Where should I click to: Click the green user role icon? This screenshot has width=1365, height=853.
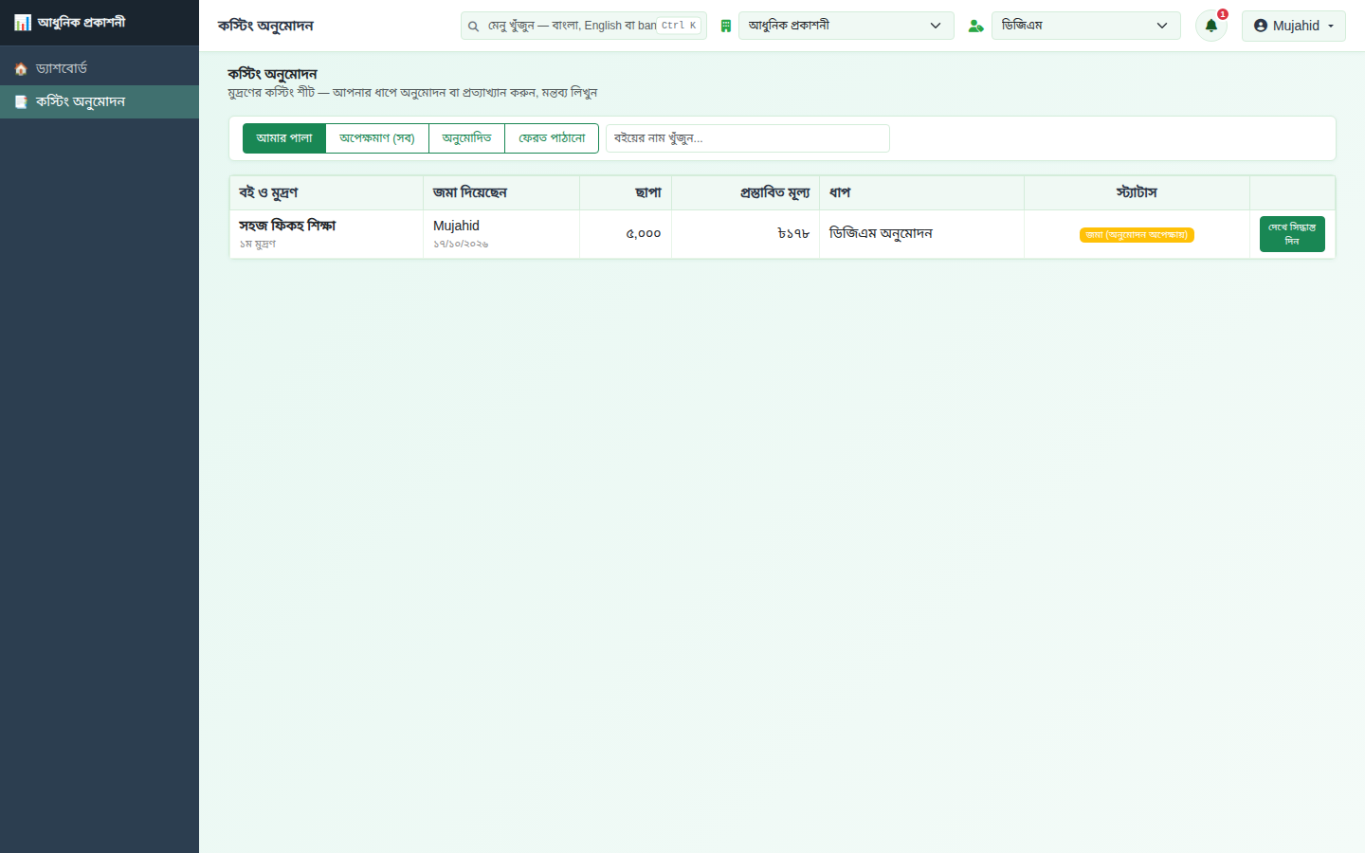pos(975,26)
